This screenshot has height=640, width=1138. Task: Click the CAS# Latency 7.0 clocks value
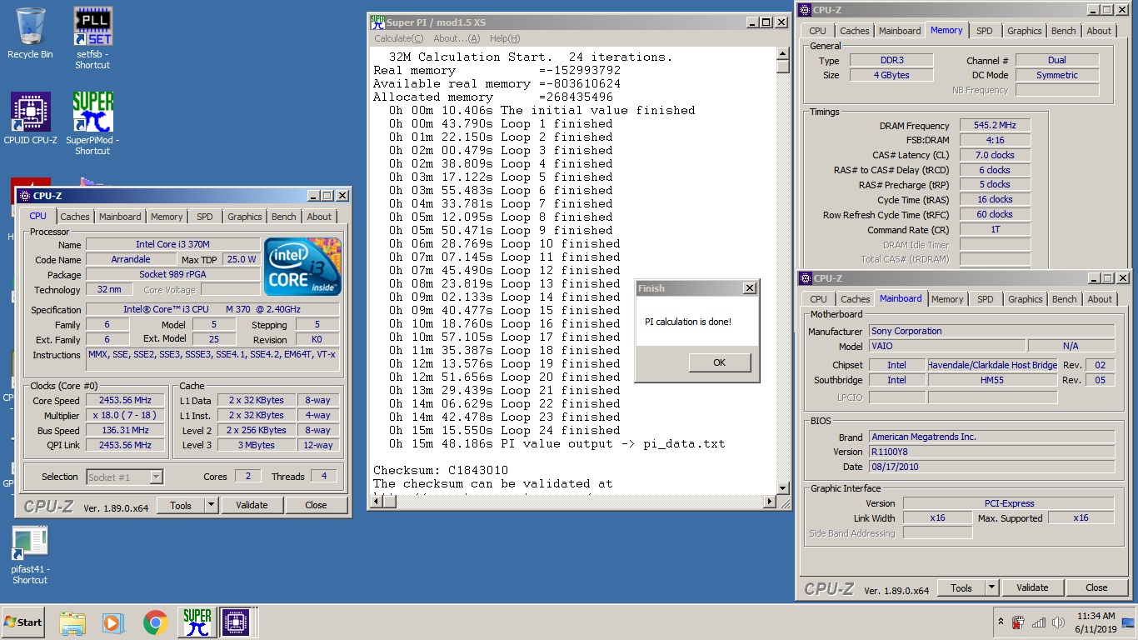[x=995, y=155]
